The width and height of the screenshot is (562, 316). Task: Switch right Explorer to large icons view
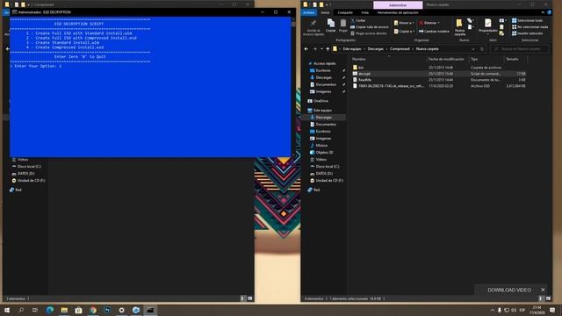[548, 298]
